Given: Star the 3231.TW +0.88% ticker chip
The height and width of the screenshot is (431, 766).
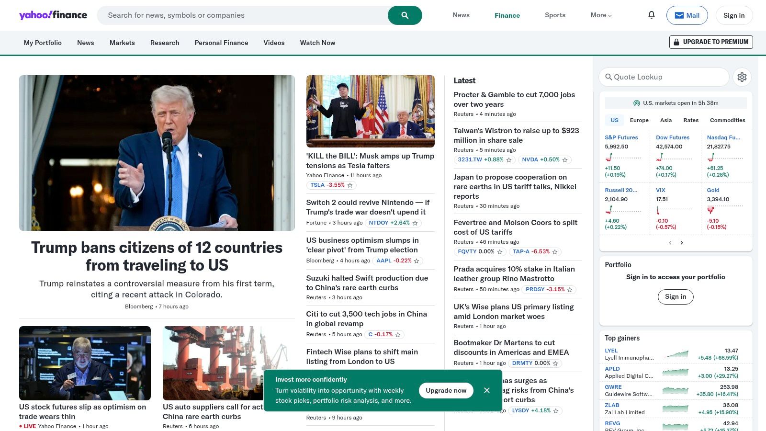Looking at the screenshot, I should click(x=509, y=160).
